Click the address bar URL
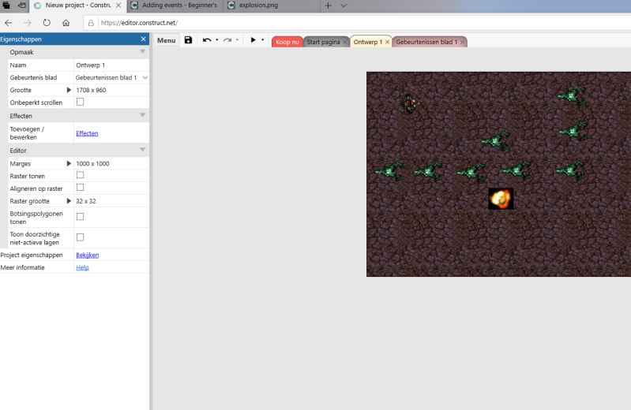 [139, 23]
